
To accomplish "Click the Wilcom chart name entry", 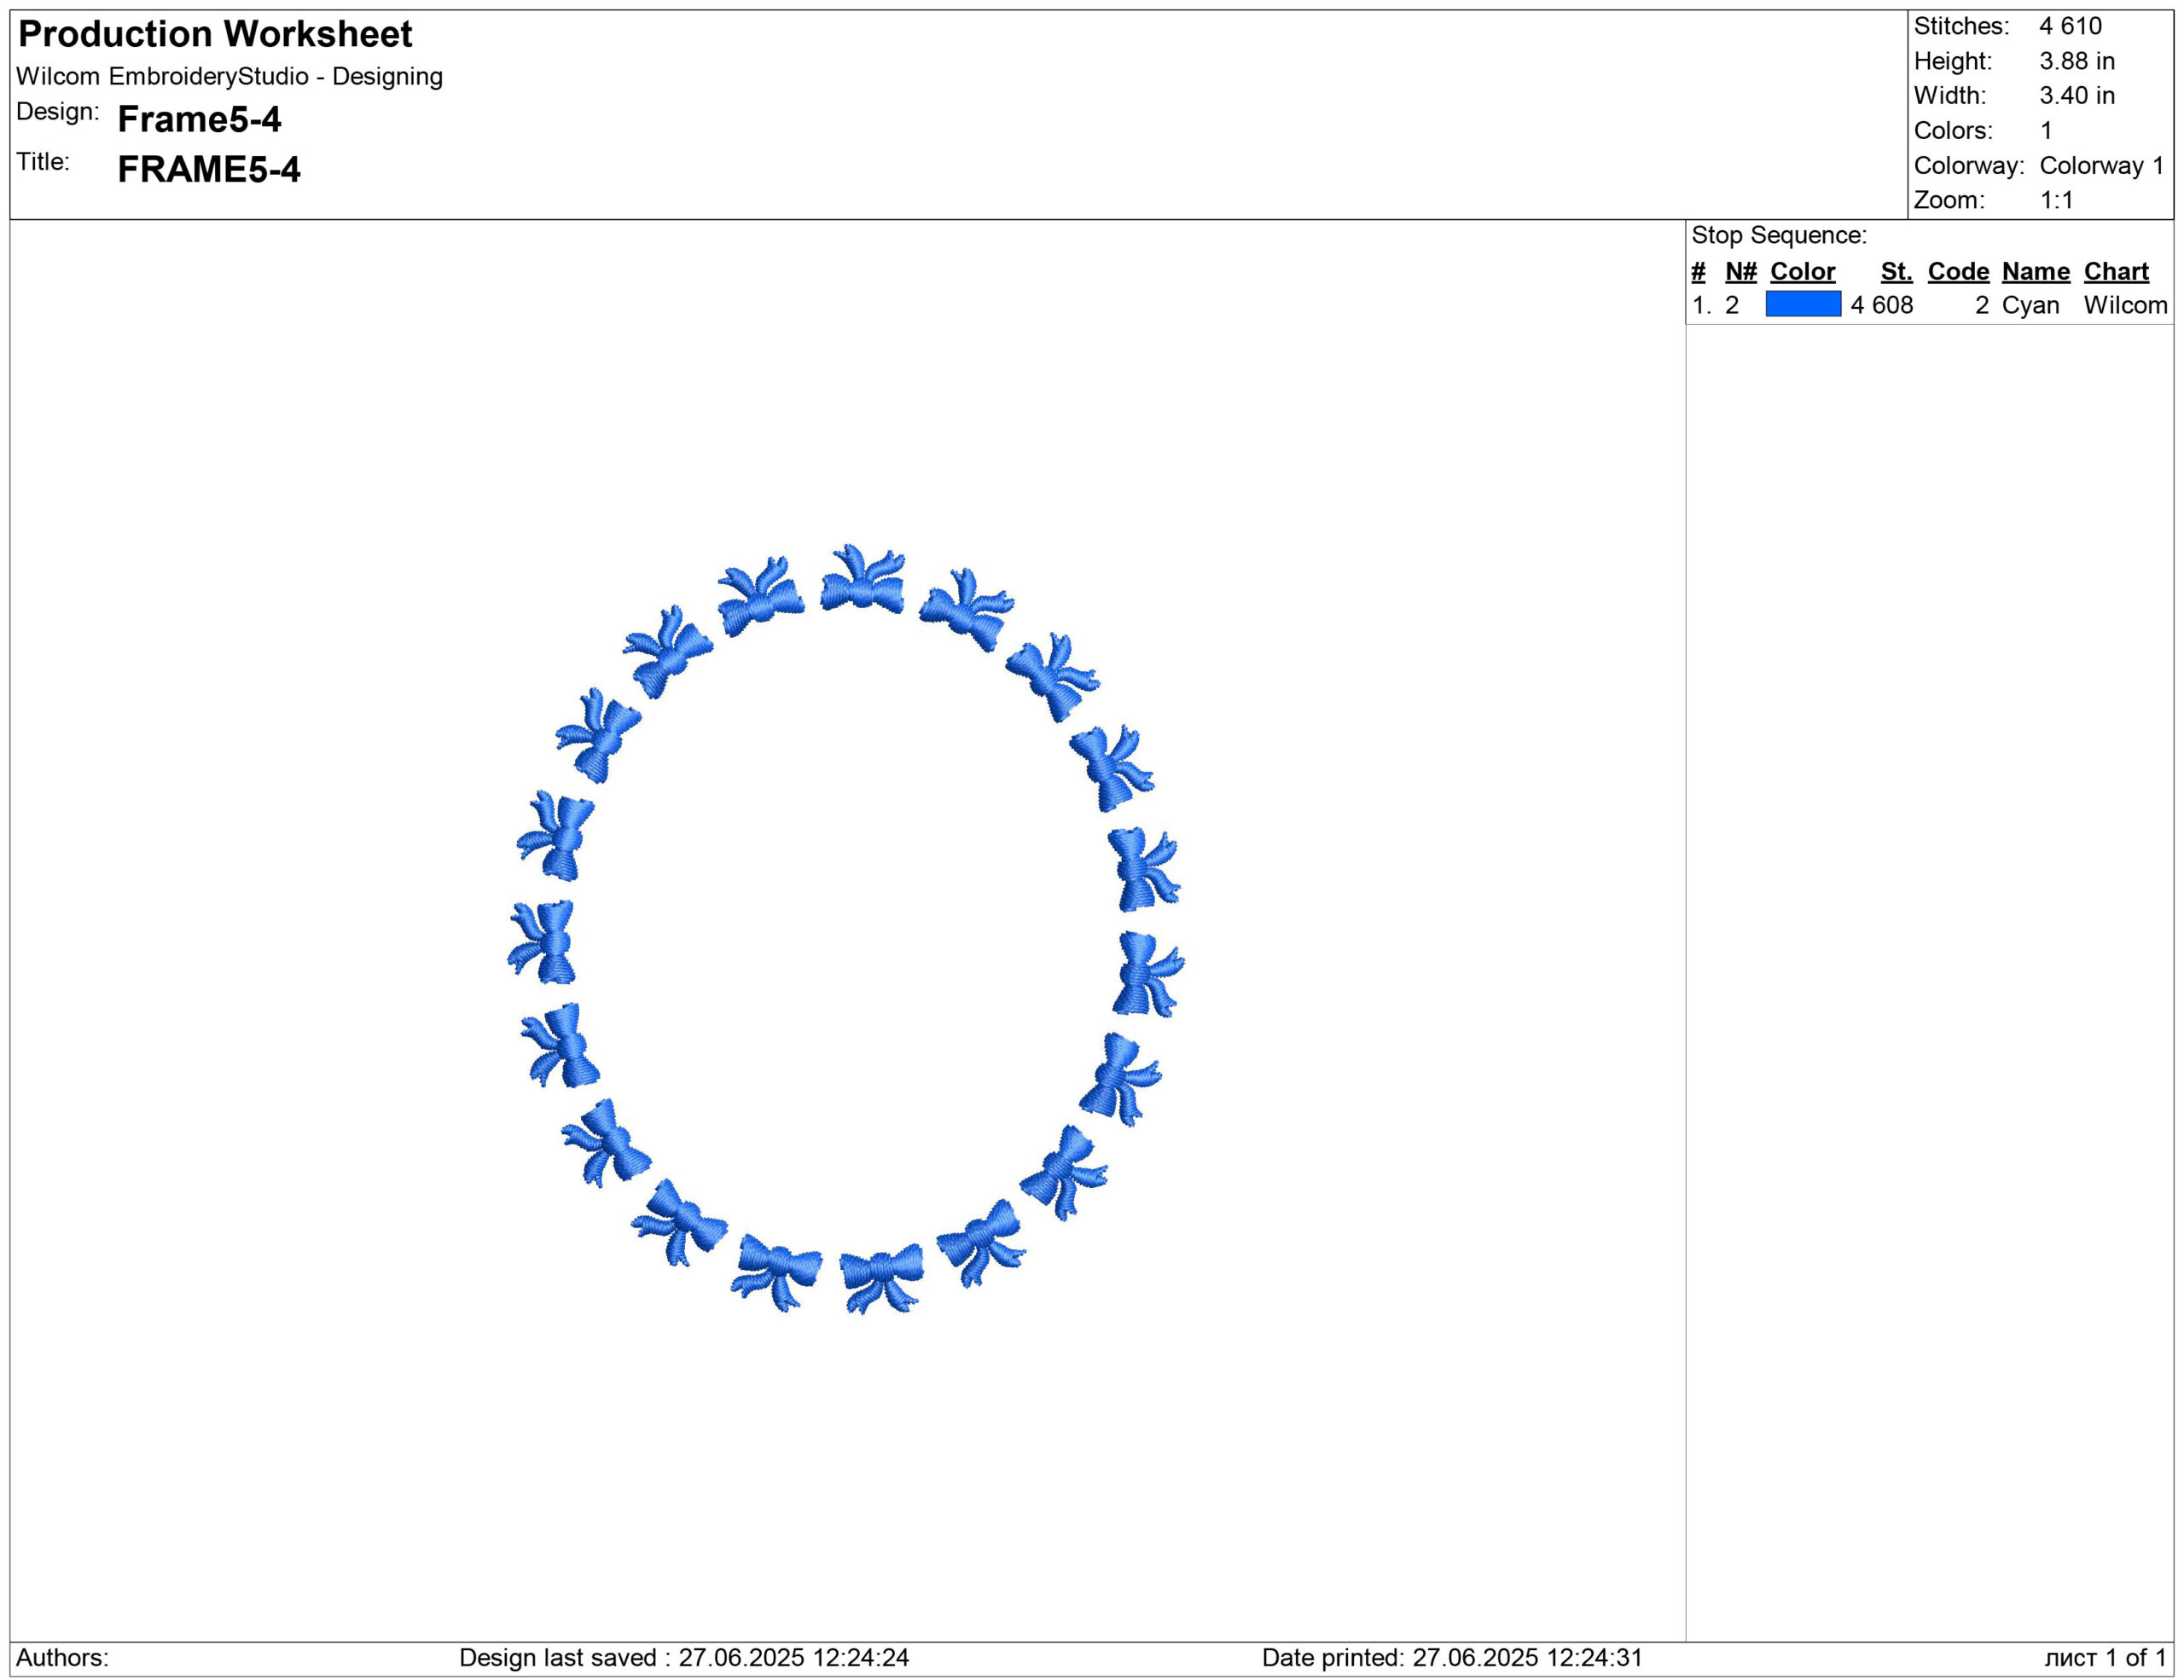I will point(2125,304).
